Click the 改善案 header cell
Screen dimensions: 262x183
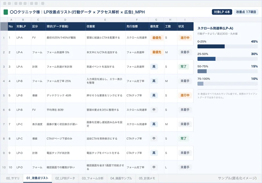click(105, 26)
